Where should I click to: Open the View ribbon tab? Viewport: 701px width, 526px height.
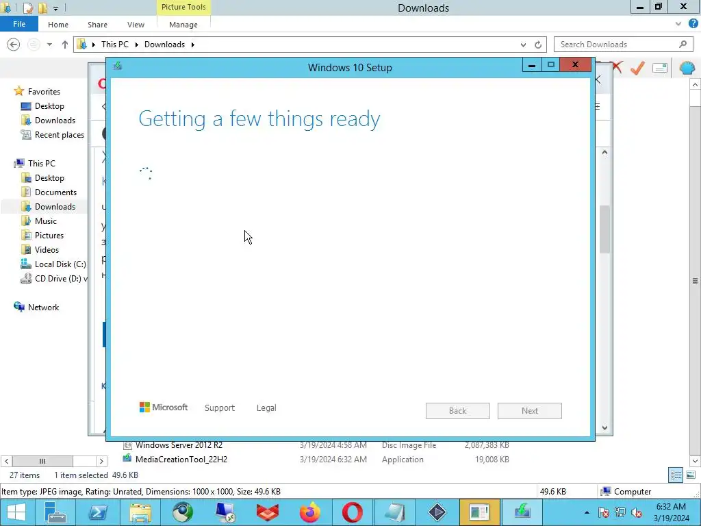pos(136,25)
